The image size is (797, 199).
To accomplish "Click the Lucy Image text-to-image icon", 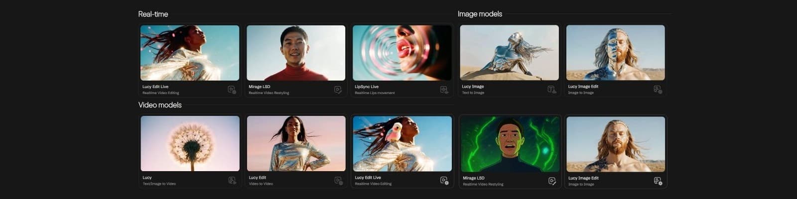I will [x=551, y=90].
